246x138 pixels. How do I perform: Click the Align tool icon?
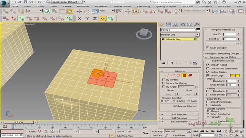[223, 11]
